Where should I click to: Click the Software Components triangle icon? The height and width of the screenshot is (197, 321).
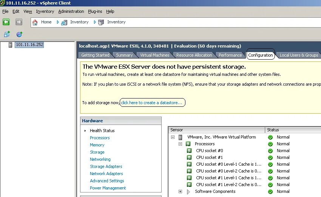coord(188,192)
